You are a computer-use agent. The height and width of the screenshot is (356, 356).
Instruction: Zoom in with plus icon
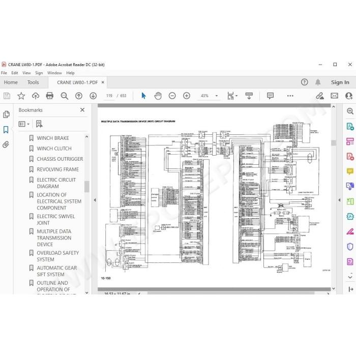(x=187, y=96)
